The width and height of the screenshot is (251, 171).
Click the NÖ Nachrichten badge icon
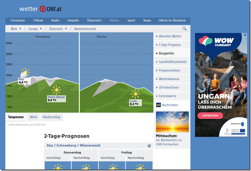[x=158, y=105]
